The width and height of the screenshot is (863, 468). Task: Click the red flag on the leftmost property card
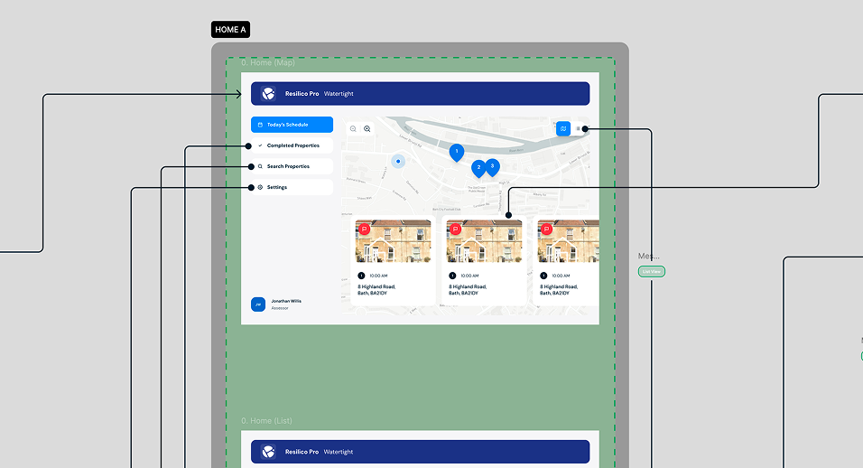point(364,229)
